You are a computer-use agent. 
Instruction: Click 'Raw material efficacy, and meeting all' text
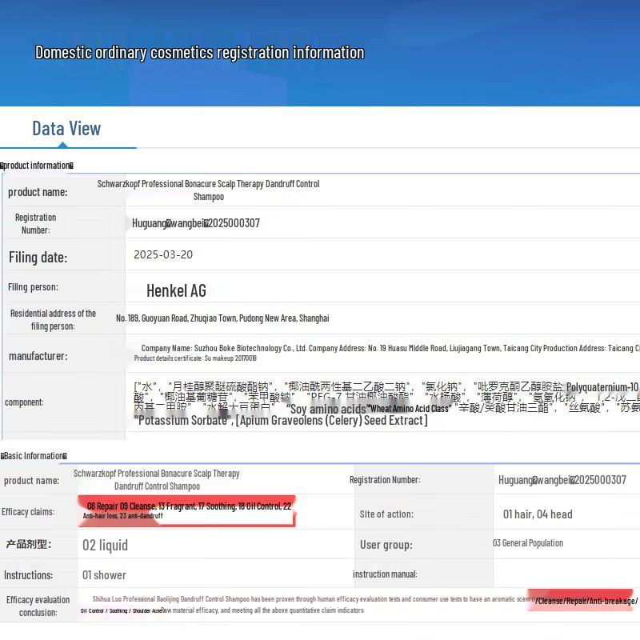click(x=263, y=610)
